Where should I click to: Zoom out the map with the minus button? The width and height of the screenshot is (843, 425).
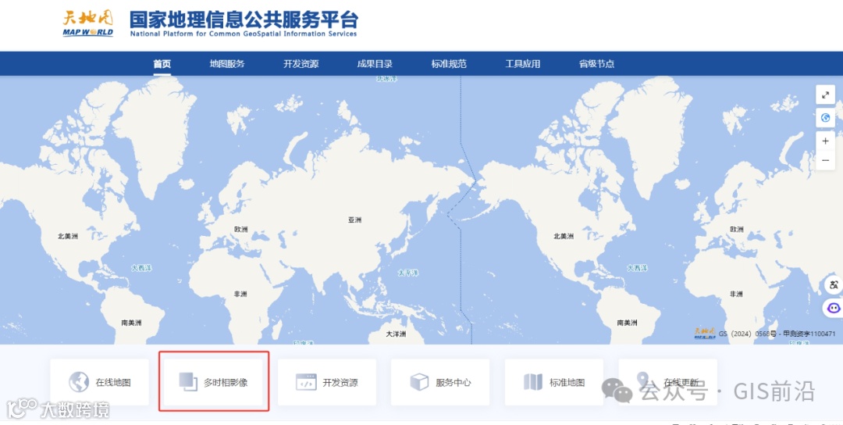pos(825,160)
